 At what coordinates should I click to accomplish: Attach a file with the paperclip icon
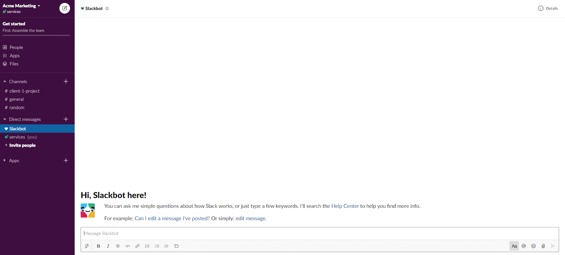coord(543,246)
